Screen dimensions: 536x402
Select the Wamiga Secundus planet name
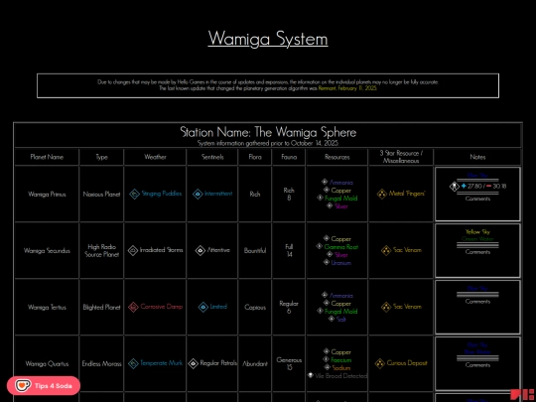[47, 250]
